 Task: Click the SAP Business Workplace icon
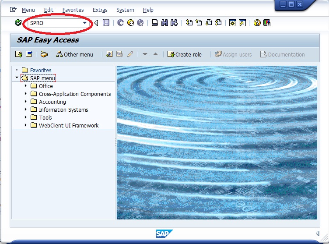point(44,54)
